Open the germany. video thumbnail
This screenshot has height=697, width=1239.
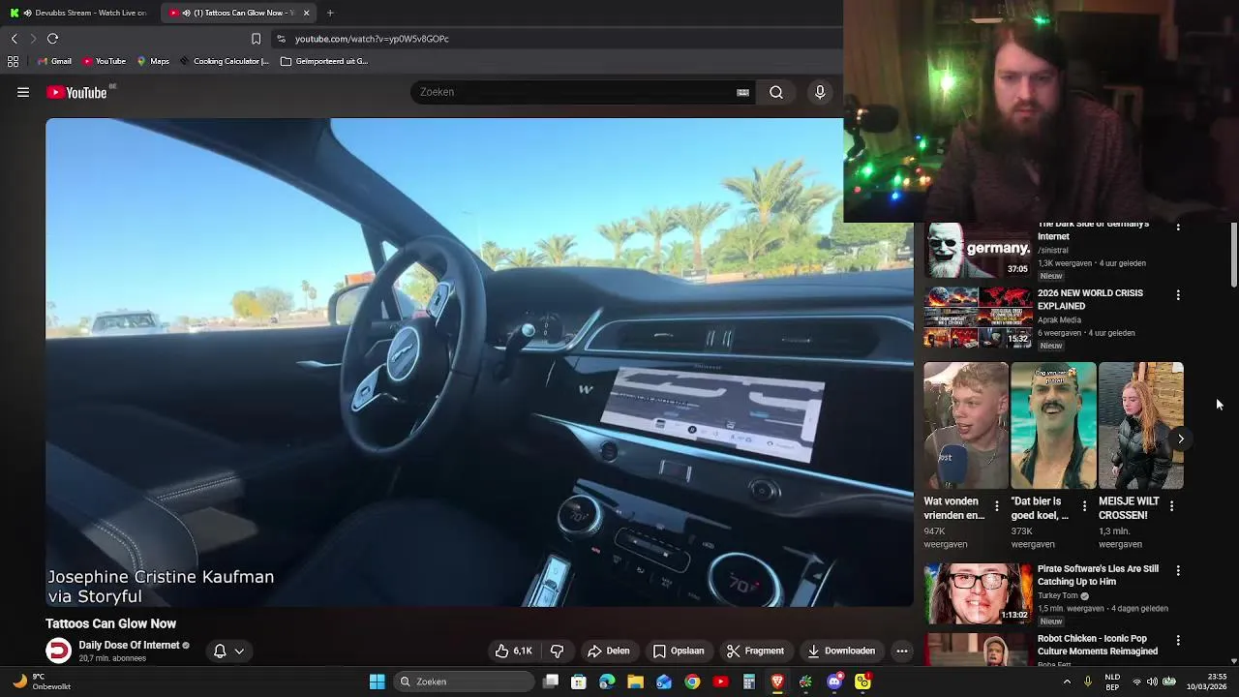pos(978,250)
